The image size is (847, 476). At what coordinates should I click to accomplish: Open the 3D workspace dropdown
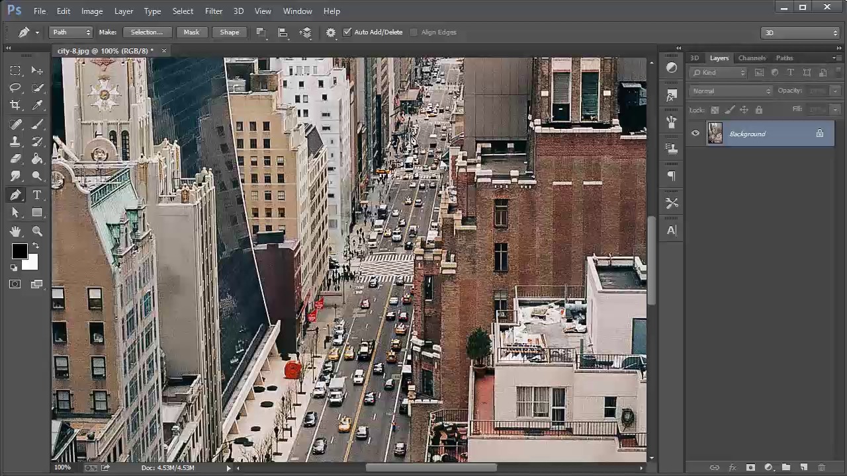pos(801,32)
